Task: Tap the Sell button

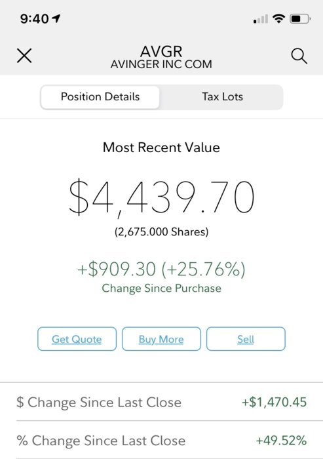Action: 246,339
